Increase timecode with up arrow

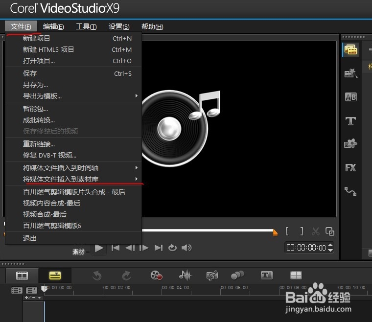click(x=330, y=245)
